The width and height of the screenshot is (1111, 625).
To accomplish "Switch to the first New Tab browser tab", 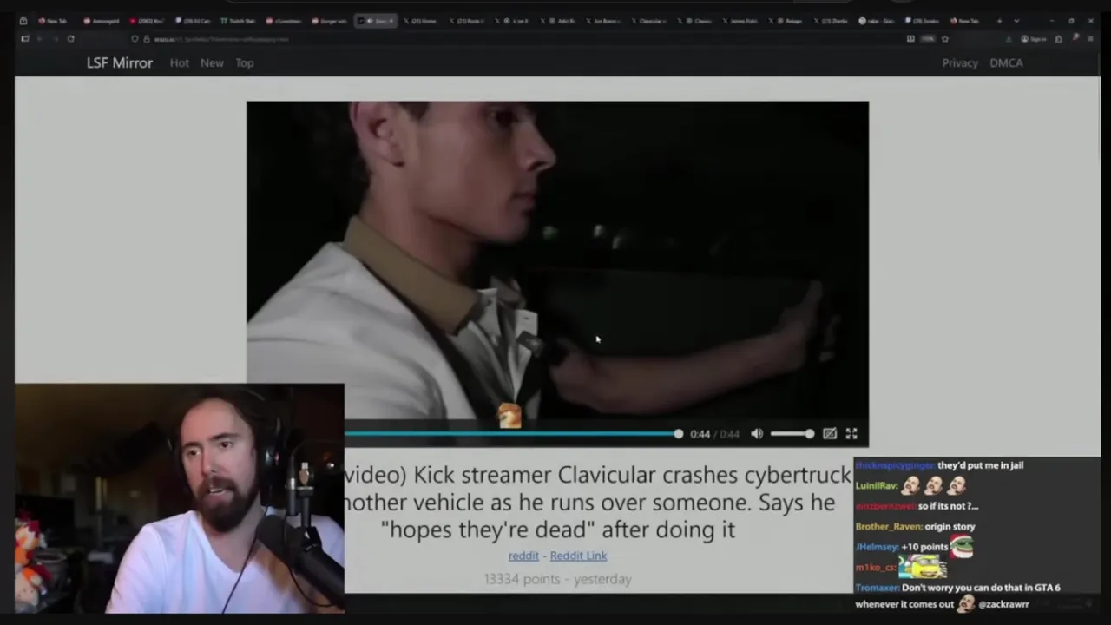I will point(53,21).
